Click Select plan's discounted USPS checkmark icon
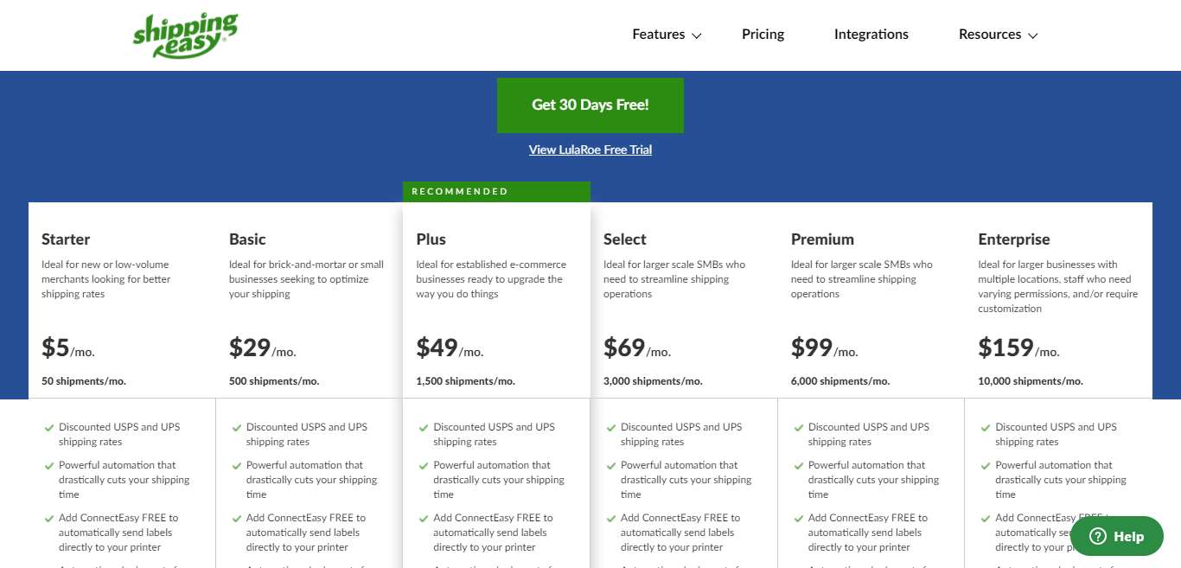This screenshot has height=568, width=1181. (x=611, y=427)
